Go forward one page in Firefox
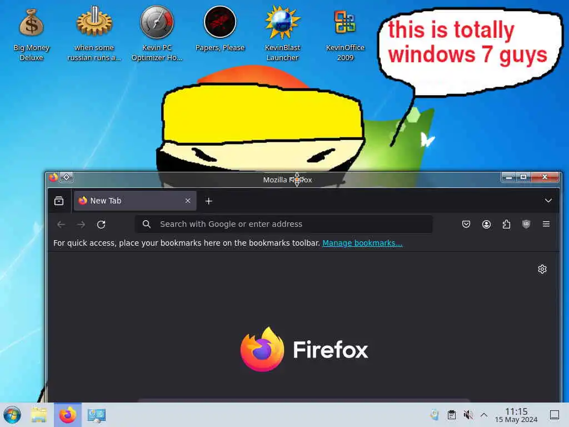Image resolution: width=569 pixels, height=427 pixels. pos(81,225)
